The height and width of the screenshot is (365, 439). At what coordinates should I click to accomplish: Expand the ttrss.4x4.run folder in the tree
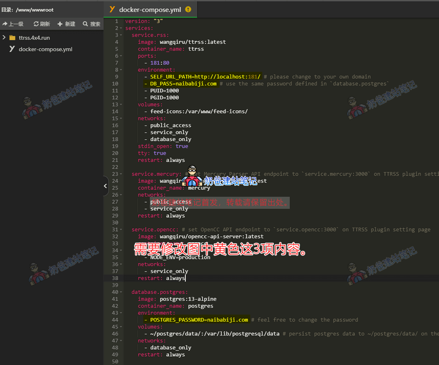pos(4,38)
